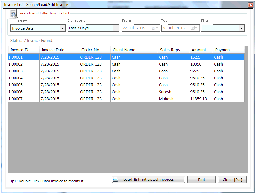256x194 pixels.
Task: Open the Filter dropdown
Action: 241,28
